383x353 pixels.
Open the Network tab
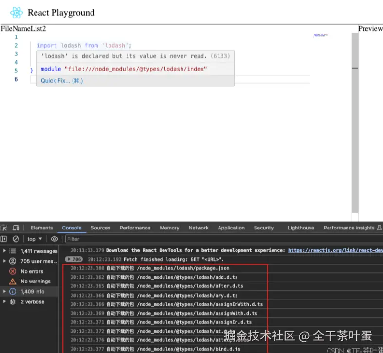[x=199, y=228]
